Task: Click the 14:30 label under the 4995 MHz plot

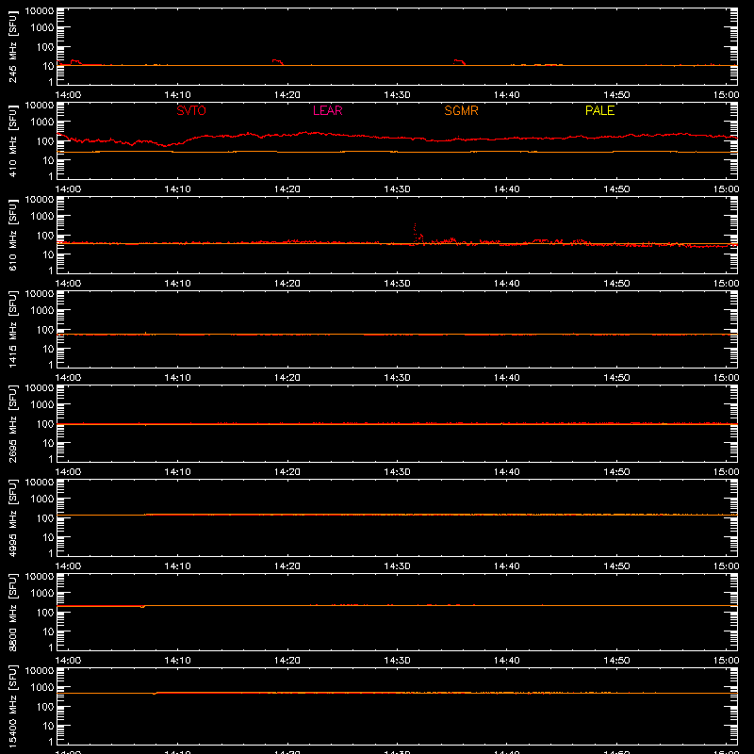Action: click(397, 566)
